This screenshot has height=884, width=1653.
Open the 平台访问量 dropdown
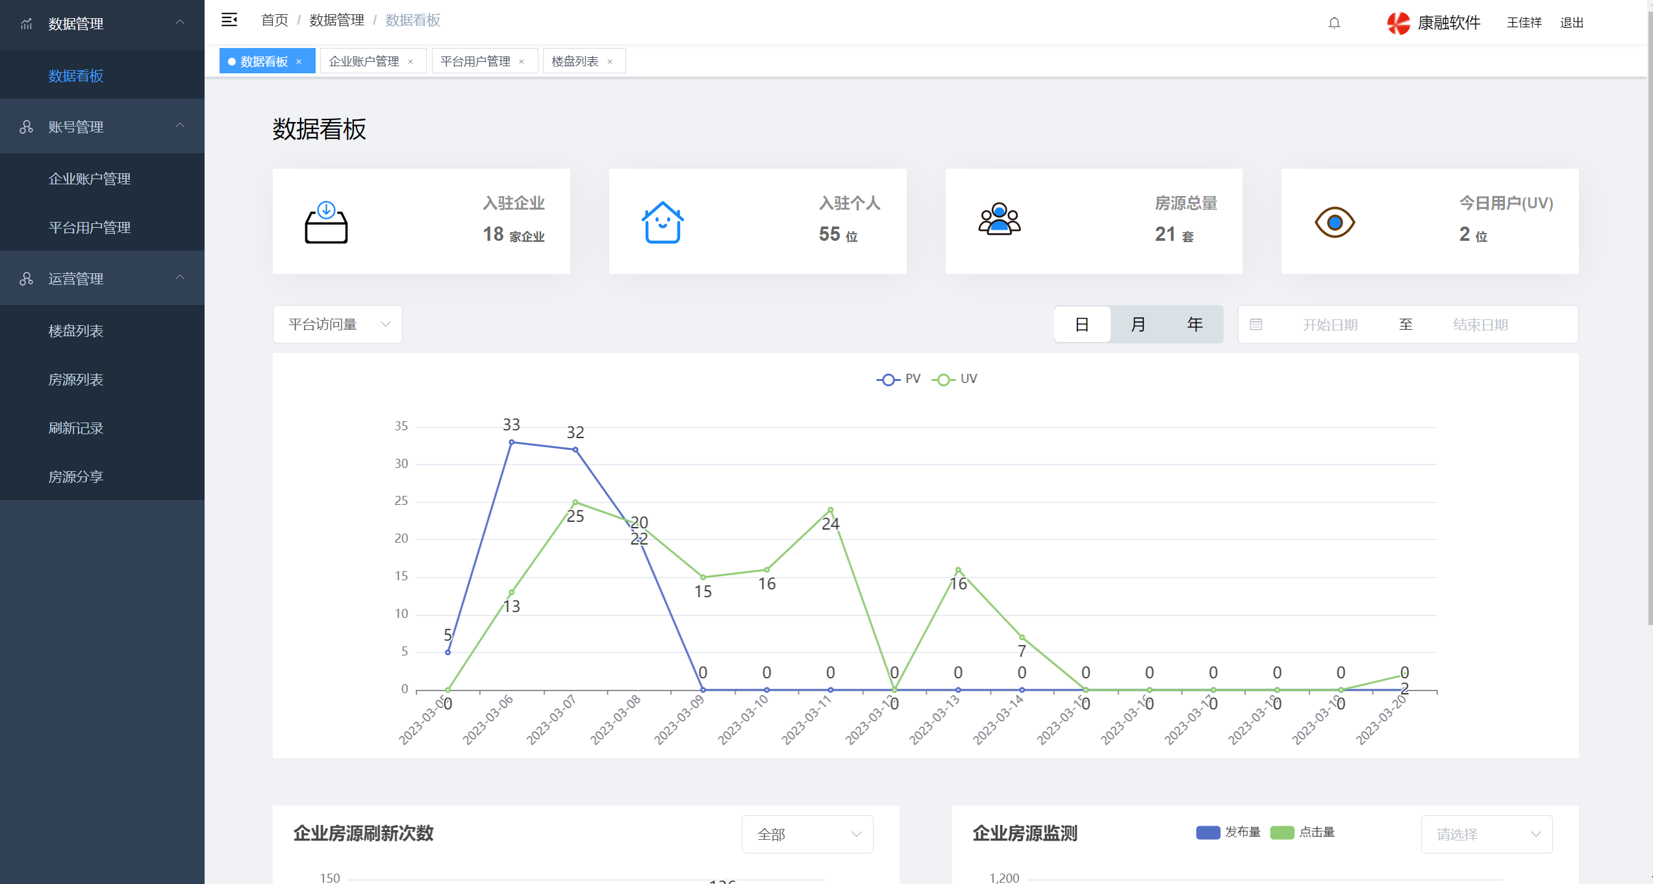[338, 324]
